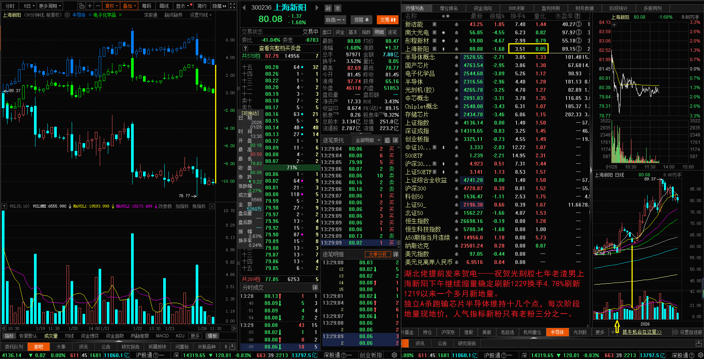Screen dimensions: 704x359
Task: Select the MACD indicator
Action: pos(162,336)
